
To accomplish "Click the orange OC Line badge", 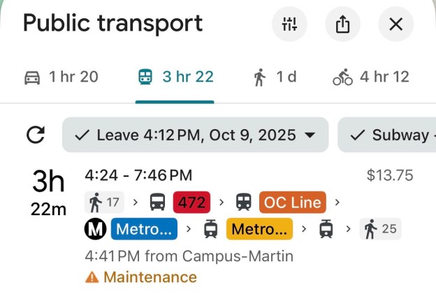I will (x=293, y=203).
